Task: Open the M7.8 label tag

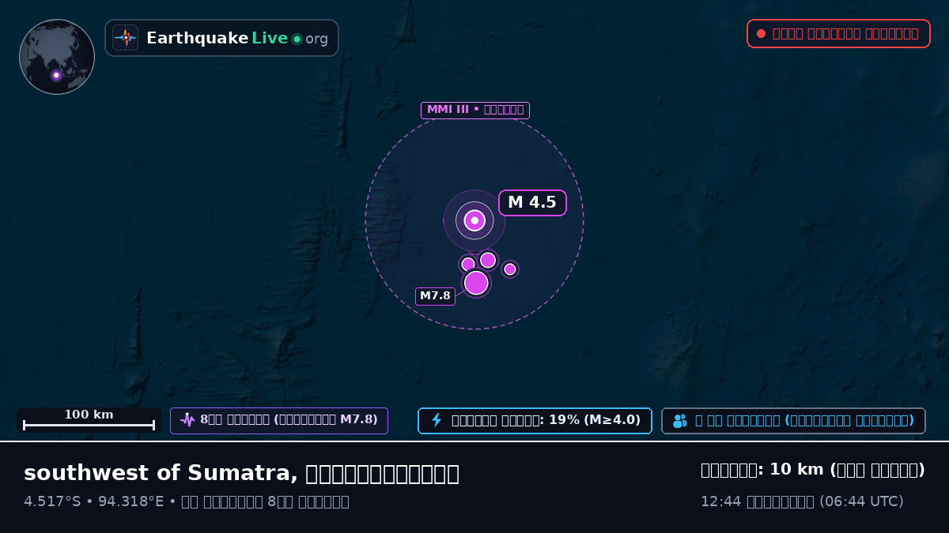Action: 435,296
